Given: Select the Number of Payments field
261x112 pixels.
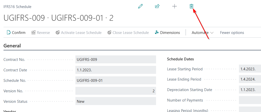Looking at the screenshot, I should pos(250,100).
